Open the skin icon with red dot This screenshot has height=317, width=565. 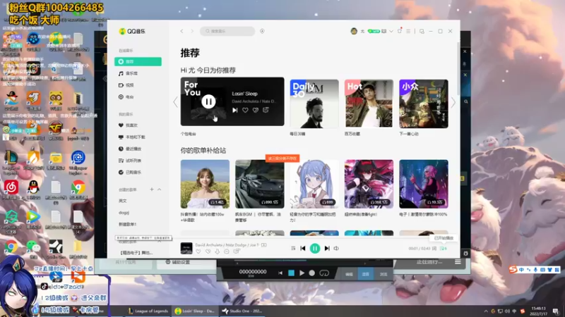(x=400, y=31)
